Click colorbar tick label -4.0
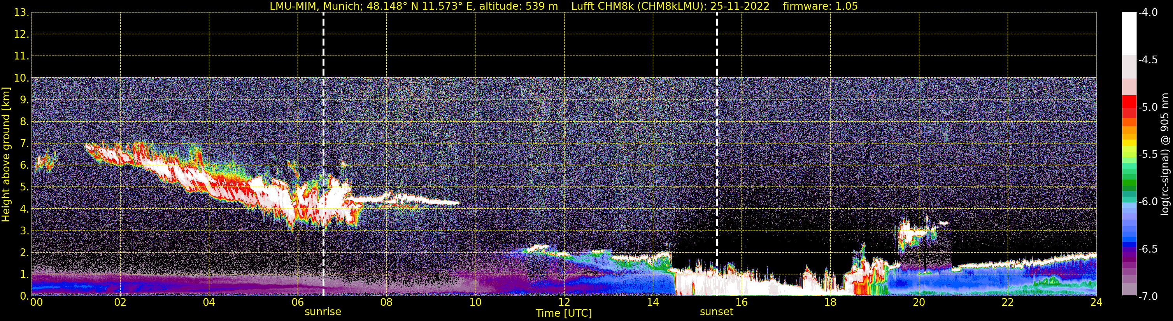The width and height of the screenshot is (1173, 321). pos(1147,13)
